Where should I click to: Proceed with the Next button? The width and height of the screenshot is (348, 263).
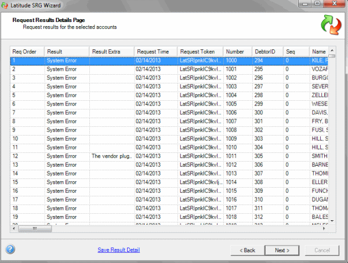click(x=282, y=250)
